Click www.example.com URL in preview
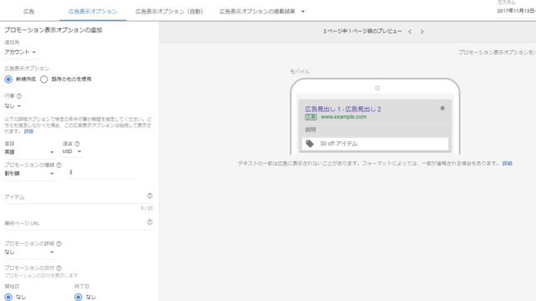The width and height of the screenshot is (536, 301). point(343,117)
